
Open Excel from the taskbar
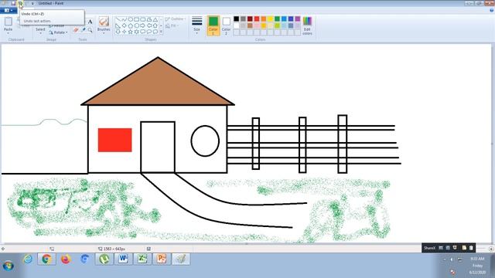tap(142, 259)
